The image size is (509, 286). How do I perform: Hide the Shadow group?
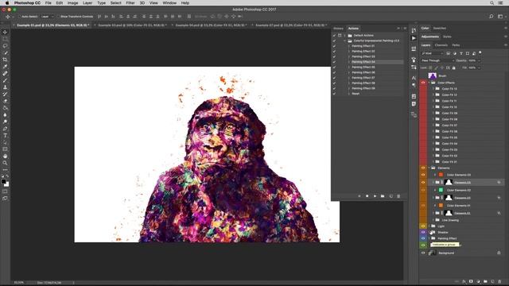(x=423, y=232)
